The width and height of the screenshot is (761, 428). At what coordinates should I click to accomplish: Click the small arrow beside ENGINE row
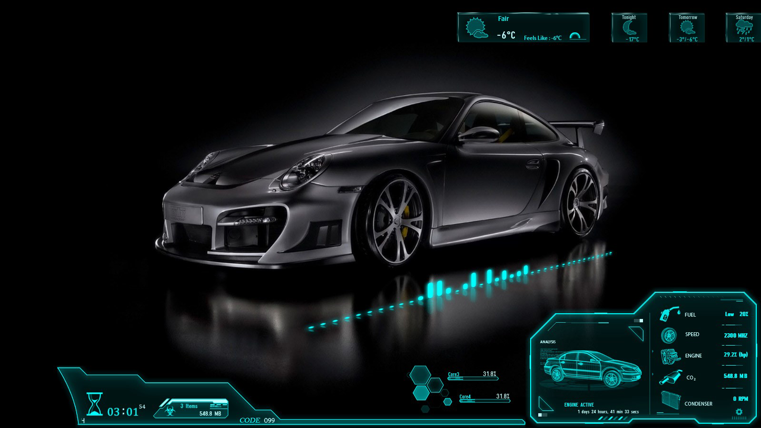(652, 352)
